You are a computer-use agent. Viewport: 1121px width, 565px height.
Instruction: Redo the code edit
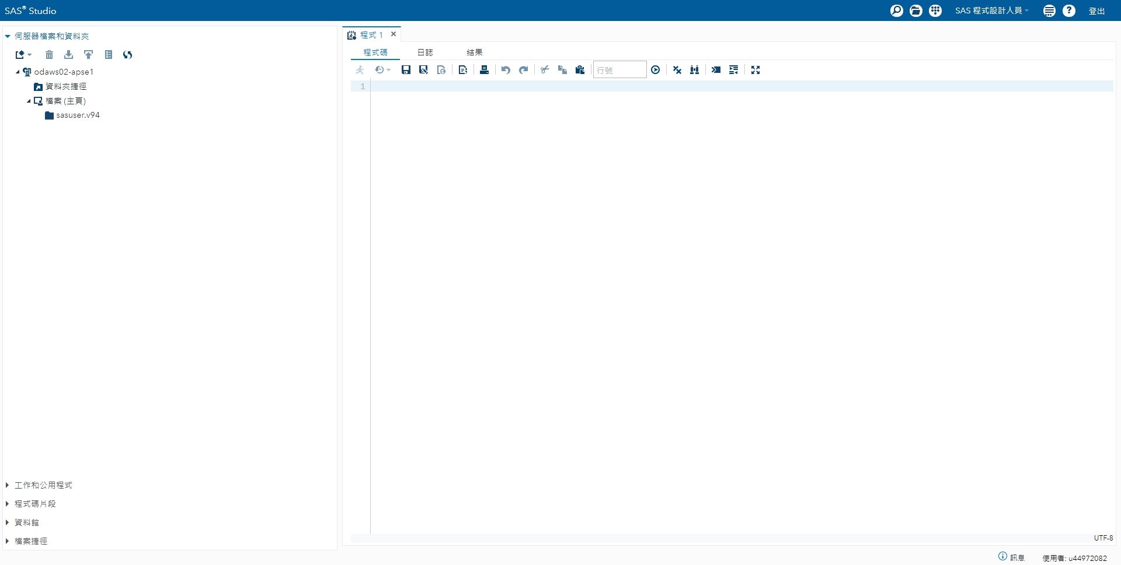click(x=523, y=69)
